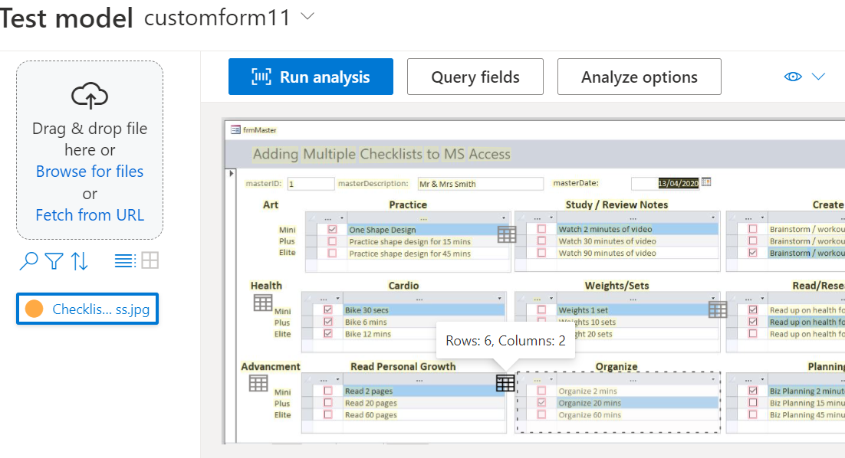Screen dimensions: 845x458
Task: Toggle checkbox for Watch 2 minutes of video
Action: coord(541,229)
